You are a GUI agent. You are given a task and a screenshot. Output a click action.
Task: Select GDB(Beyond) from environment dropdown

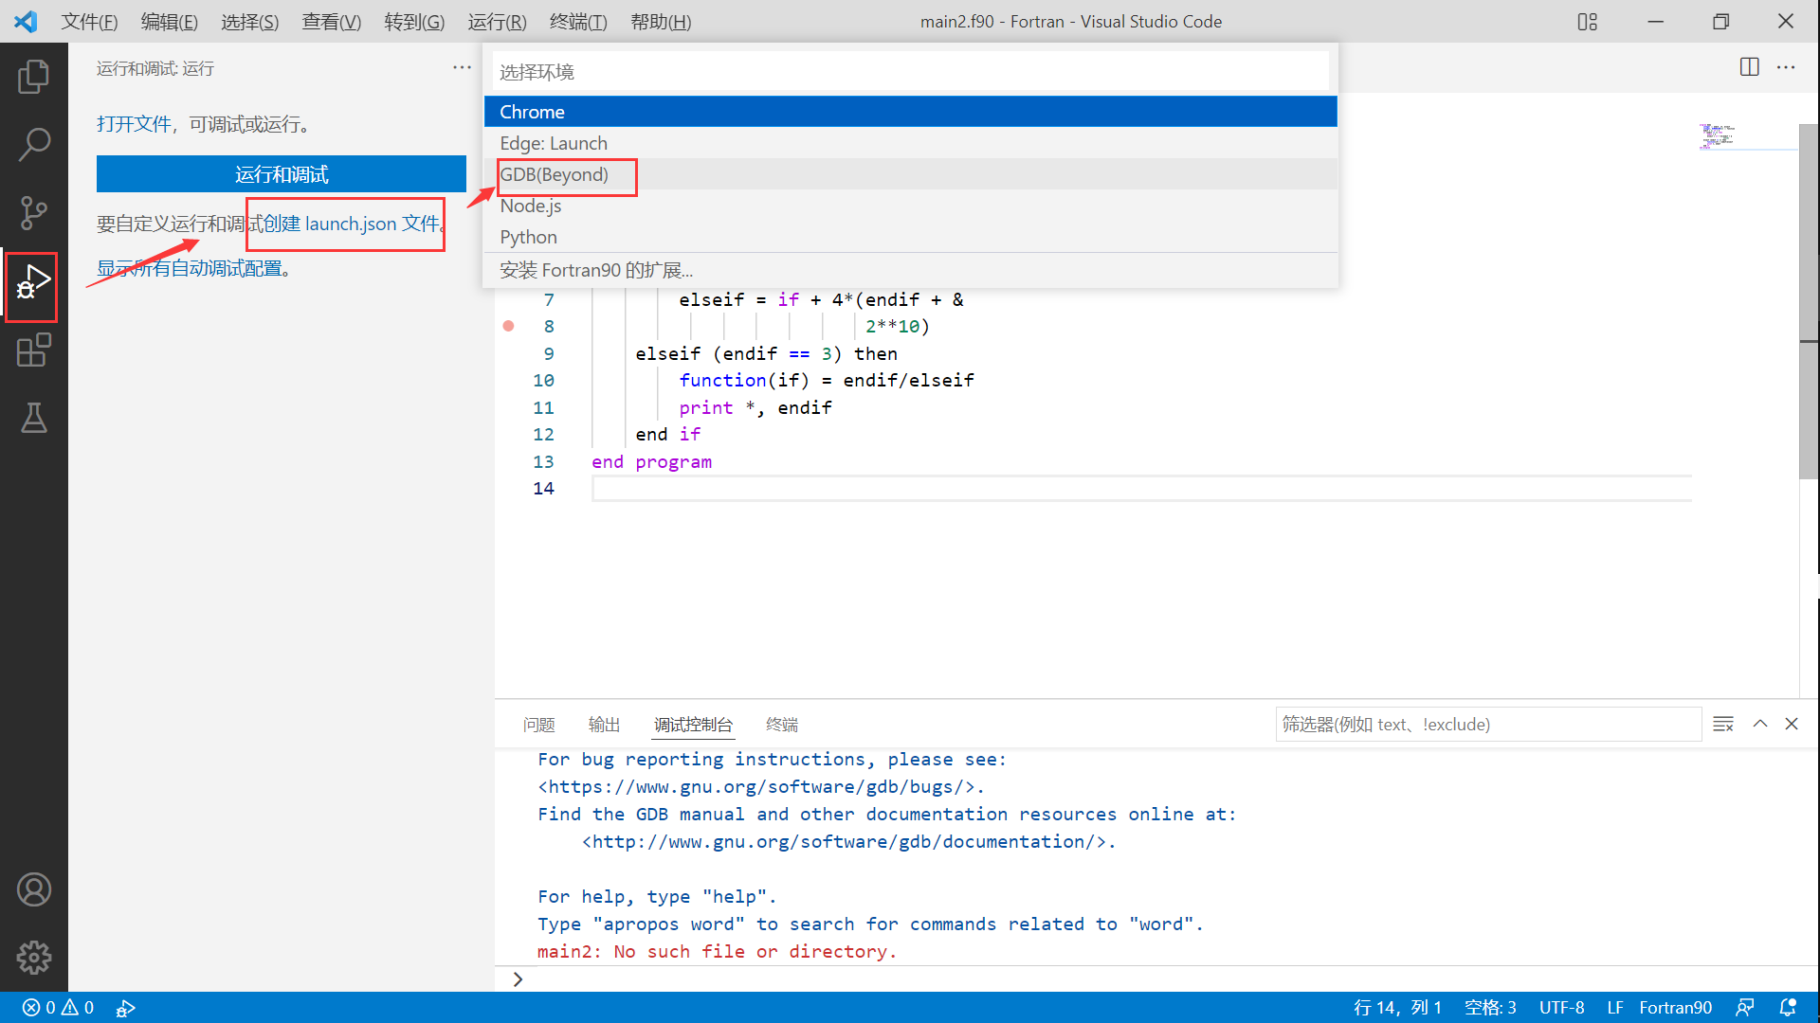tap(554, 173)
